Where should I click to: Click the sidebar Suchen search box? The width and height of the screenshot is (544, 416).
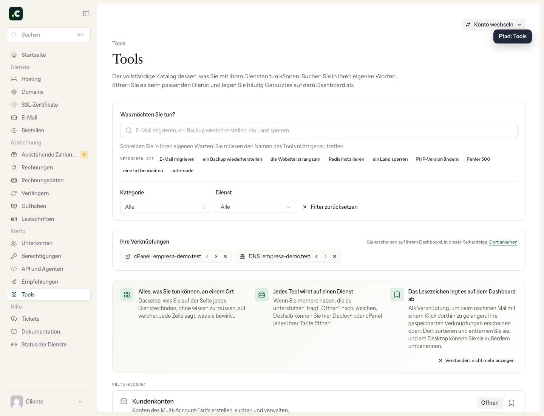point(48,35)
